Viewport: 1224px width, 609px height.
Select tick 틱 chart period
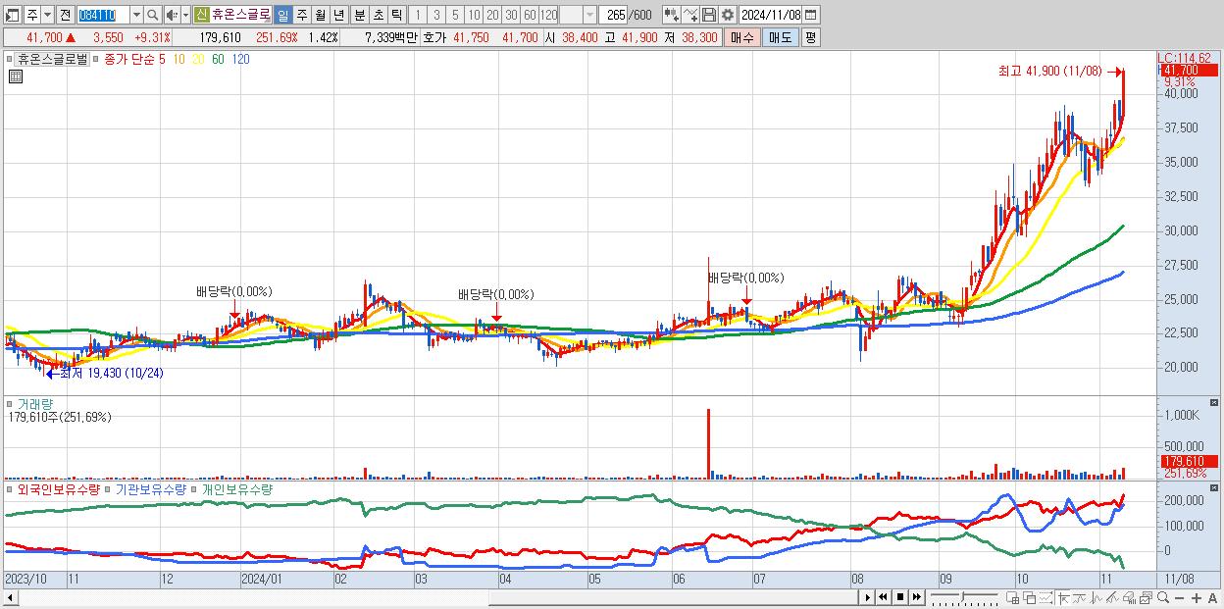click(x=396, y=15)
